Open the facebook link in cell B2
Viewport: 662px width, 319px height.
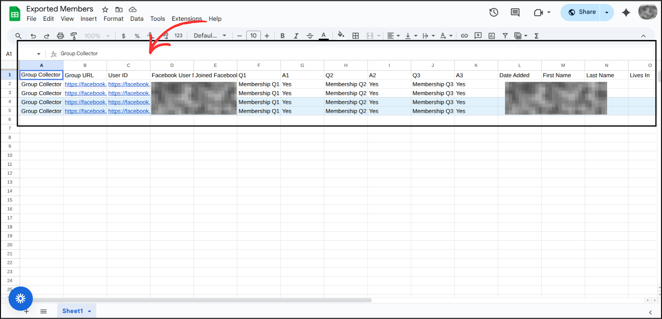[86, 84]
